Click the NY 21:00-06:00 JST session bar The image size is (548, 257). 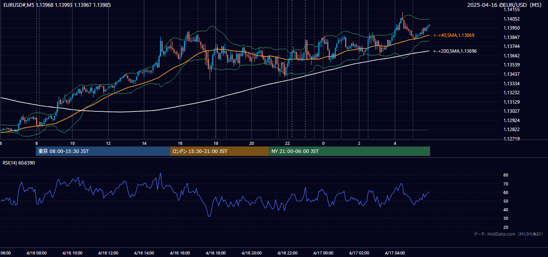coord(349,151)
